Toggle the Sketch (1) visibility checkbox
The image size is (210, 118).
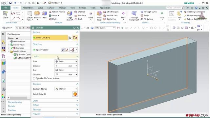[x=15, y=58]
